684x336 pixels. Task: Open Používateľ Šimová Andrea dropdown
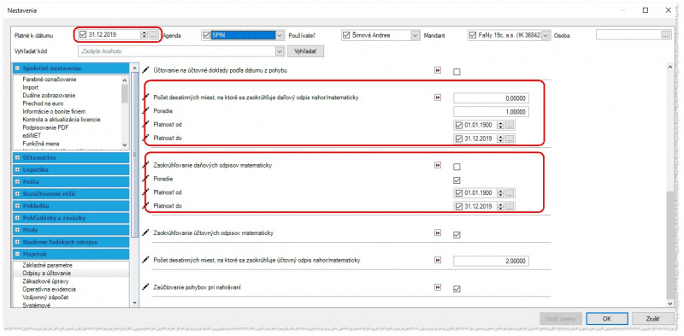[x=416, y=35]
